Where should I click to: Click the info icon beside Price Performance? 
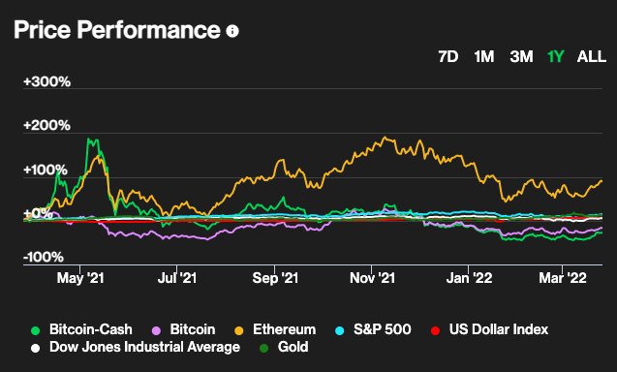coord(232,31)
